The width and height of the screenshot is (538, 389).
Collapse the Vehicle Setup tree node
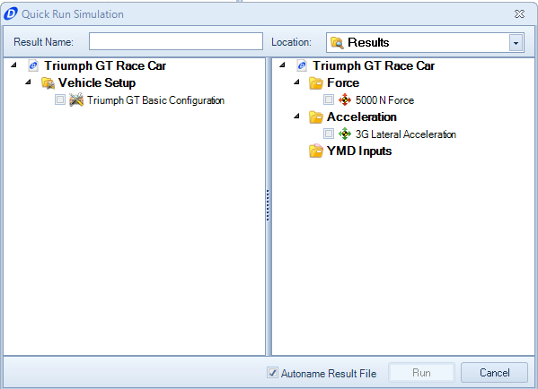coord(29,82)
